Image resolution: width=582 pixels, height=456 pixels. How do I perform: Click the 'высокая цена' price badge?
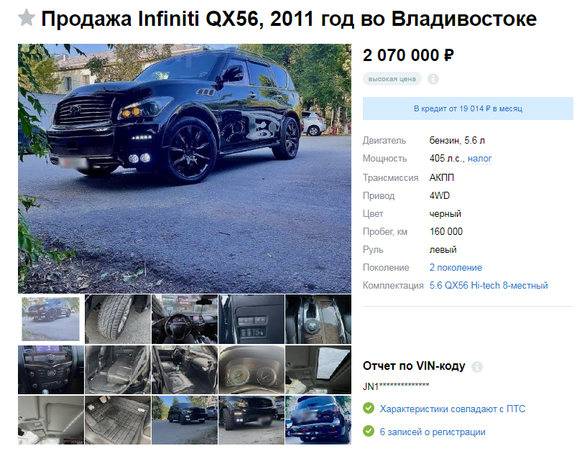coord(392,79)
